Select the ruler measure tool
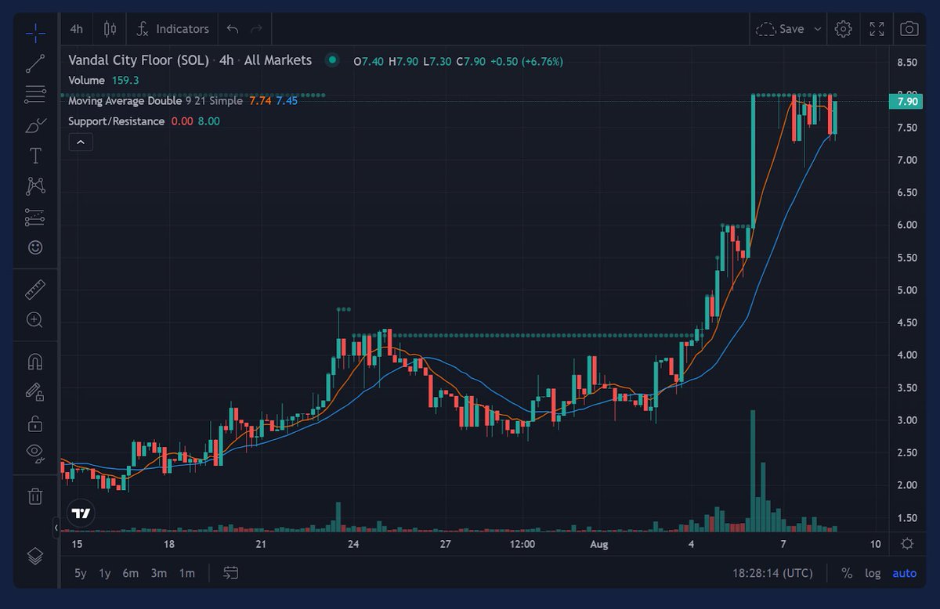The width and height of the screenshot is (940, 609). (35, 290)
